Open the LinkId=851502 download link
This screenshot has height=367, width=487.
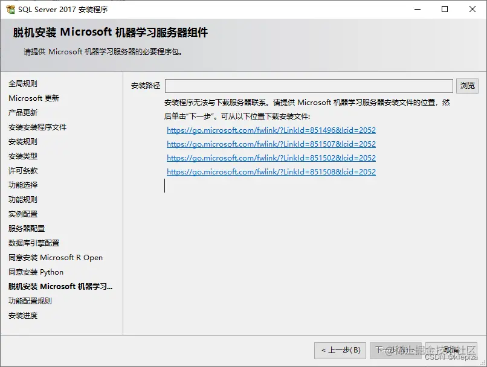tap(271, 158)
